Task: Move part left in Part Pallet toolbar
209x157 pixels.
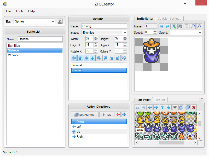Action: tap(150, 107)
